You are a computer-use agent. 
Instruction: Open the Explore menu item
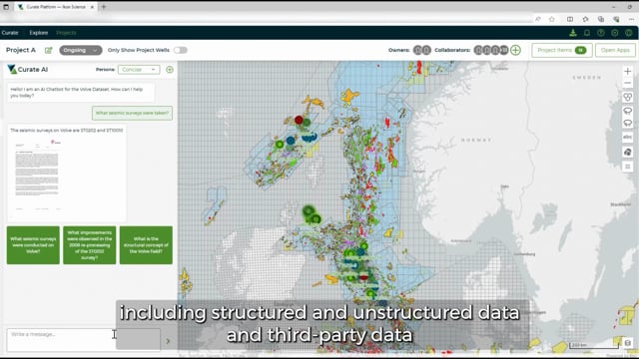[x=38, y=33]
